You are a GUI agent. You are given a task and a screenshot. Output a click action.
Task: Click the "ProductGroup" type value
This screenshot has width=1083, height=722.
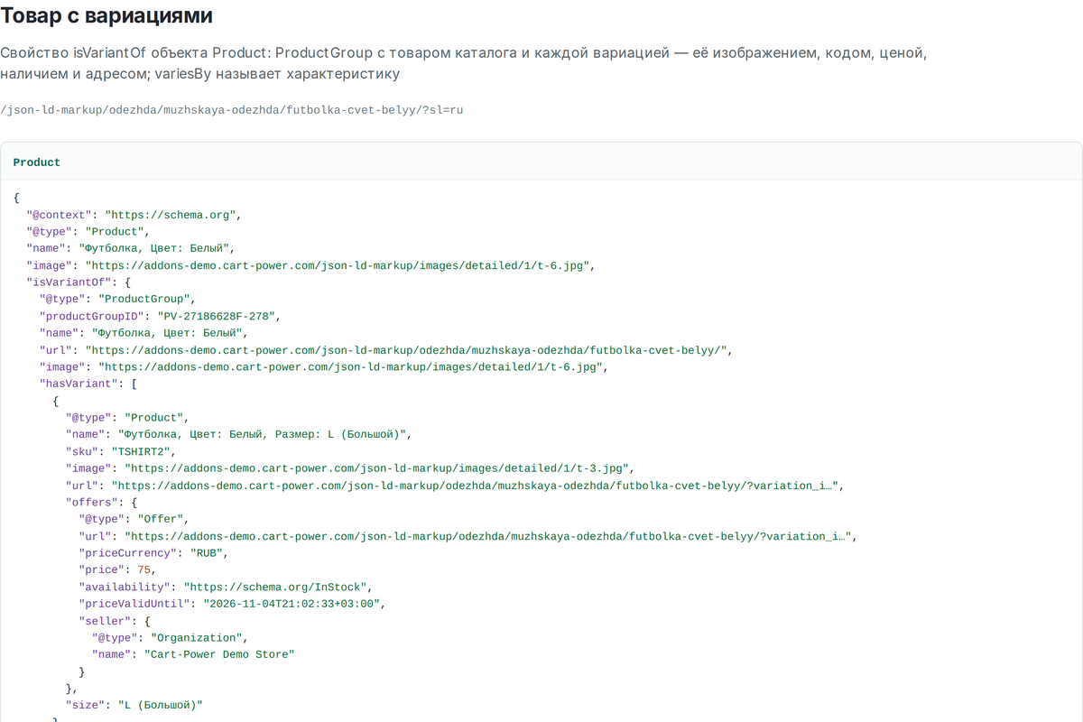point(143,300)
